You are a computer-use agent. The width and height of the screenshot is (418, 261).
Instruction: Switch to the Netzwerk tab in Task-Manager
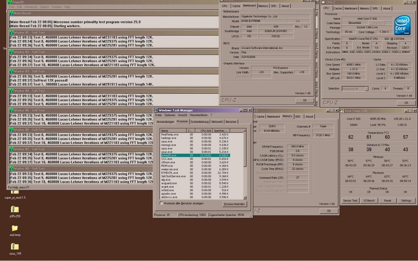[x=217, y=122]
